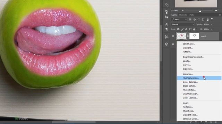Filter layers by type layers icon

tap(199, 20)
